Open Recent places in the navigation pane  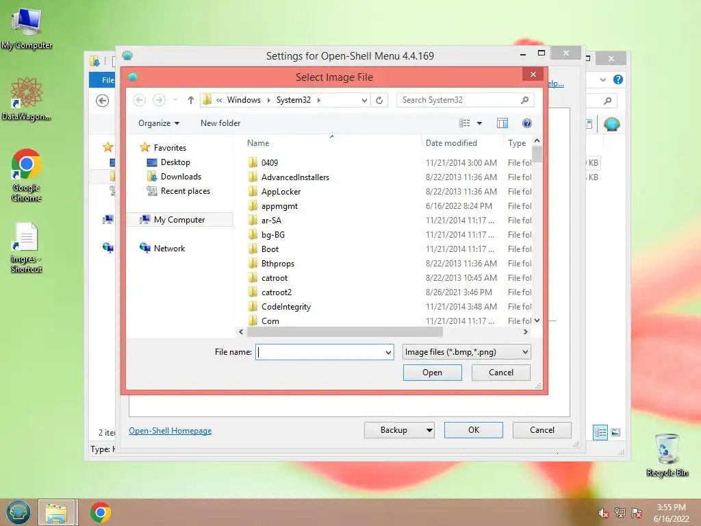click(x=185, y=191)
